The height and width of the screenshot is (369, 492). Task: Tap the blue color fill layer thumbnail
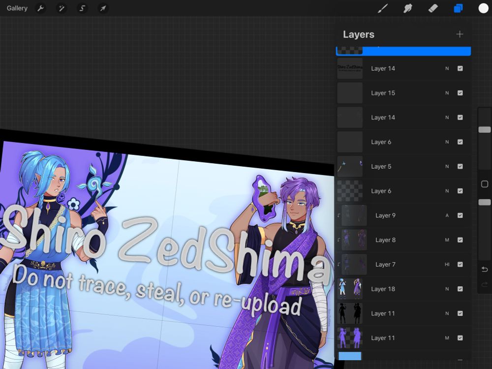coord(350,356)
